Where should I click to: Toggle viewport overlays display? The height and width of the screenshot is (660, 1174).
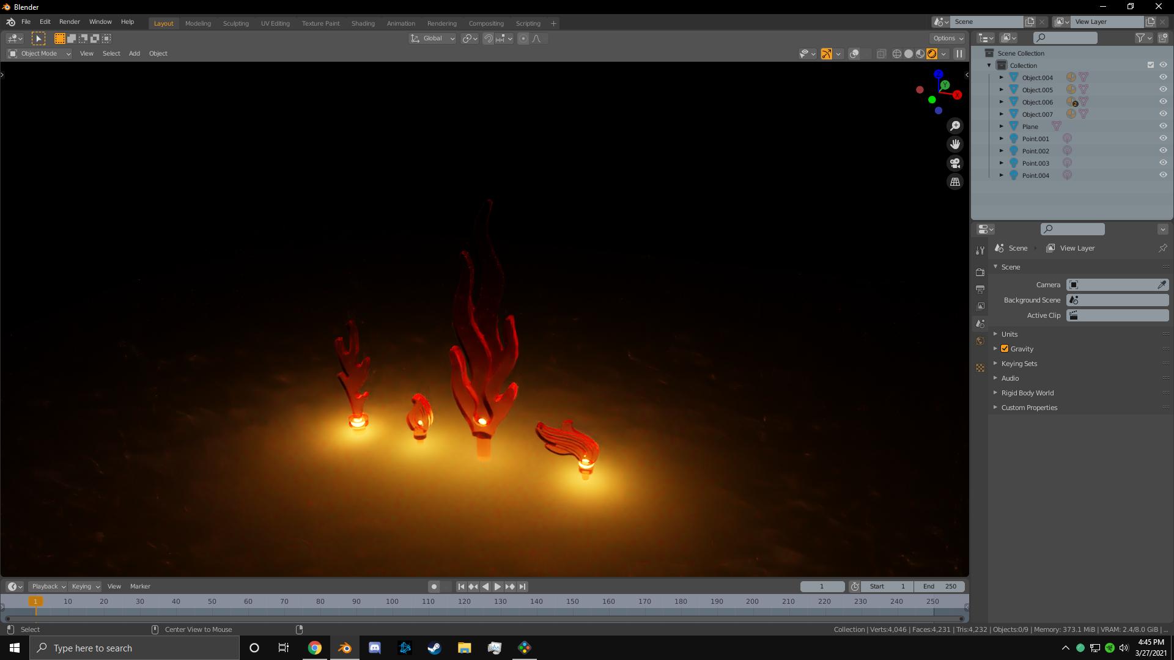coord(854,54)
